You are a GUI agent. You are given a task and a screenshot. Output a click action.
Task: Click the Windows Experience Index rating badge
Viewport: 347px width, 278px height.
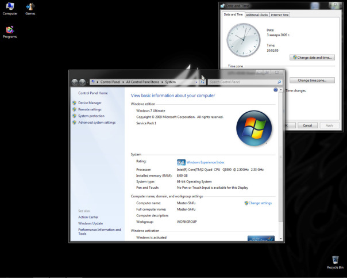click(x=181, y=162)
